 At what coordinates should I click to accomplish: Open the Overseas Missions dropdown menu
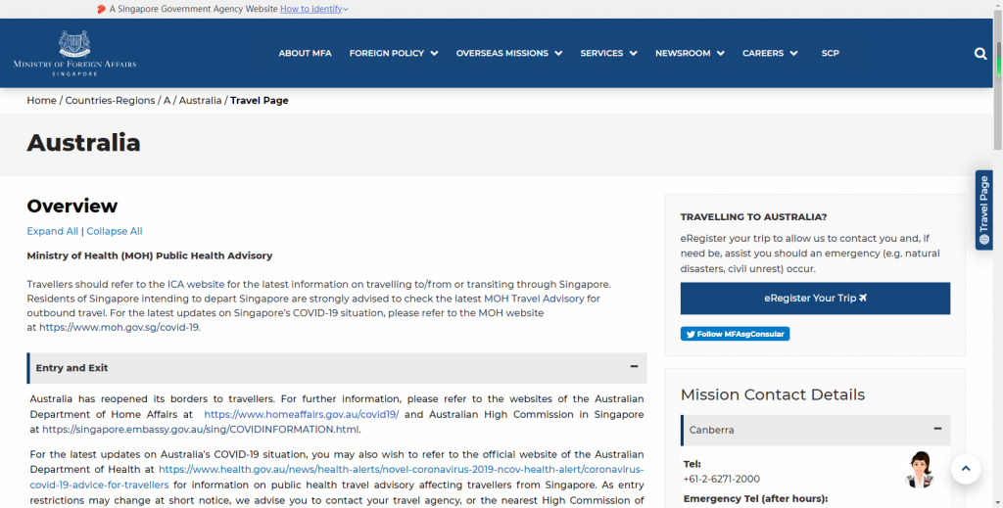point(509,53)
